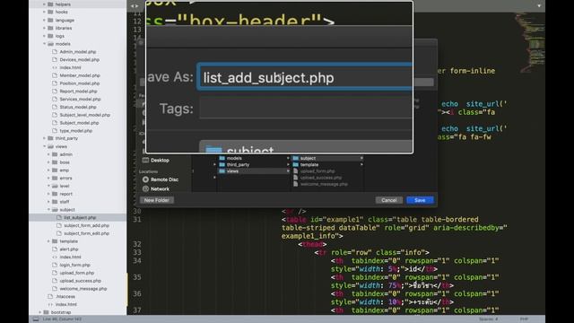Image resolution: width=574 pixels, height=323 pixels.
Task: Click the emp folder icon
Action: pos(55,170)
